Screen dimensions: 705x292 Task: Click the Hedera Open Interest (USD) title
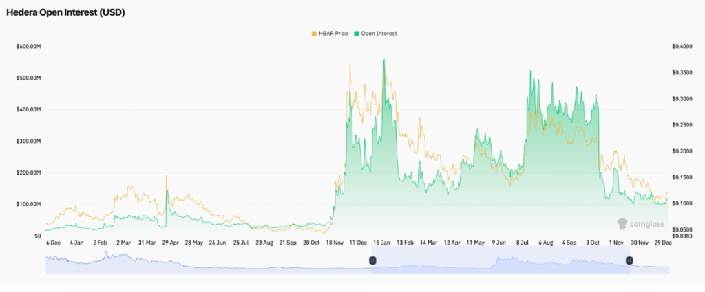pyautogui.click(x=65, y=13)
